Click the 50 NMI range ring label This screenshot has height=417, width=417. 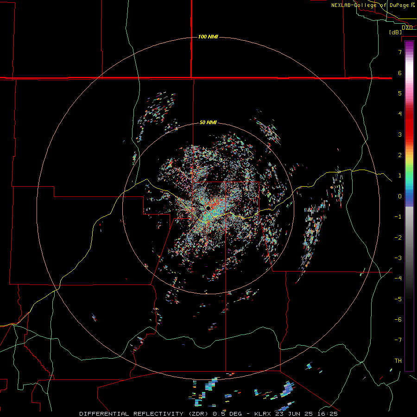coord(208,122)
